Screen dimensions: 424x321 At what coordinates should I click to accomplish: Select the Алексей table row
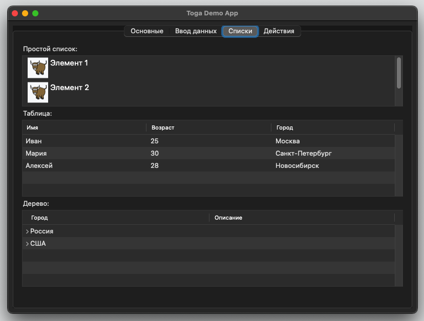(39, 165)
